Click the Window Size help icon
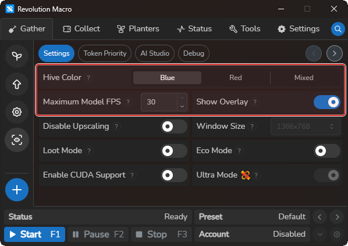 click(252, 126)
